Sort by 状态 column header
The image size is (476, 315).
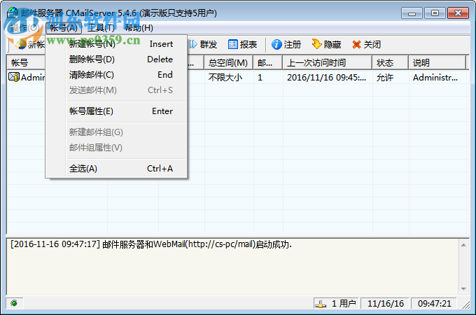391,62
